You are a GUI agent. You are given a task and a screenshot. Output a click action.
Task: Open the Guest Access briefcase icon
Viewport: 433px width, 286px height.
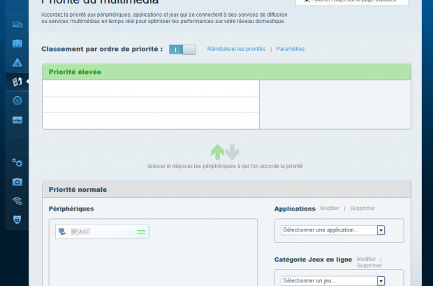(17, 43)
